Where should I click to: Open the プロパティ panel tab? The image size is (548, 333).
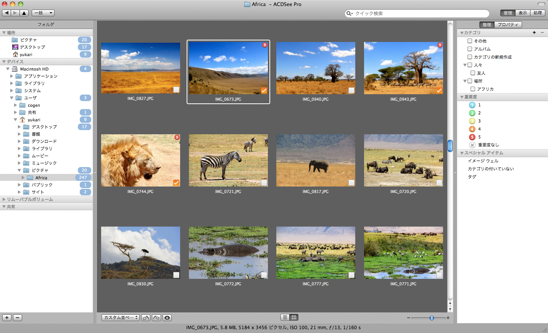point(508,25)
